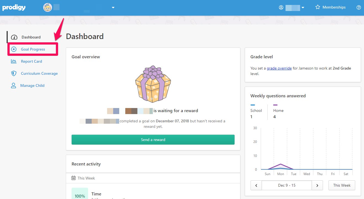Open Report Card in sidebar
This screenshot has height=199, width=364.
click(x=31, y=61)
